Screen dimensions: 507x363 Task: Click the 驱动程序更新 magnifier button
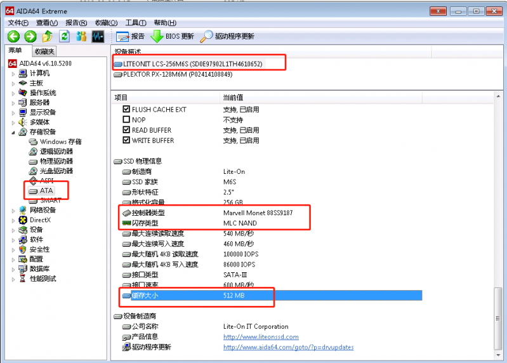[x=227, y=36]
